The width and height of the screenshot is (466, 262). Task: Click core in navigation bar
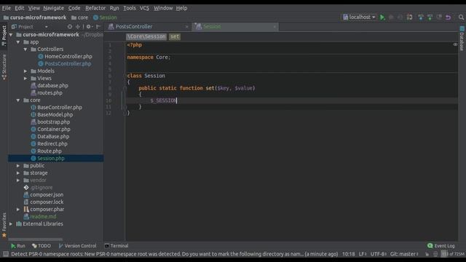[x=79, y=17]
